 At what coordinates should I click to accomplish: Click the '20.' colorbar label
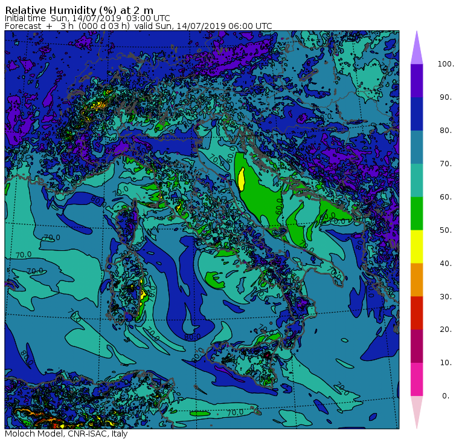[446, 329]
